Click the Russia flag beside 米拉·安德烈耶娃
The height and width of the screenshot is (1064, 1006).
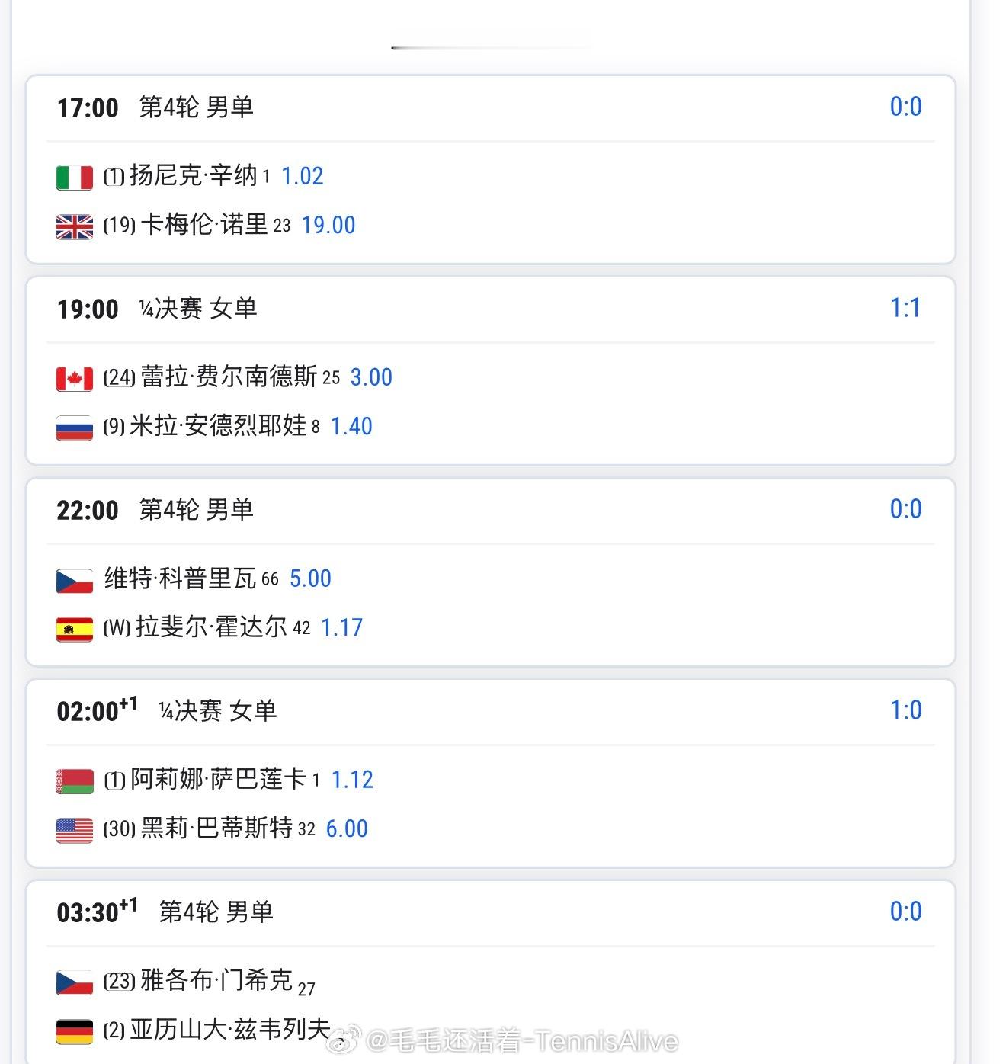pos(74,428)
